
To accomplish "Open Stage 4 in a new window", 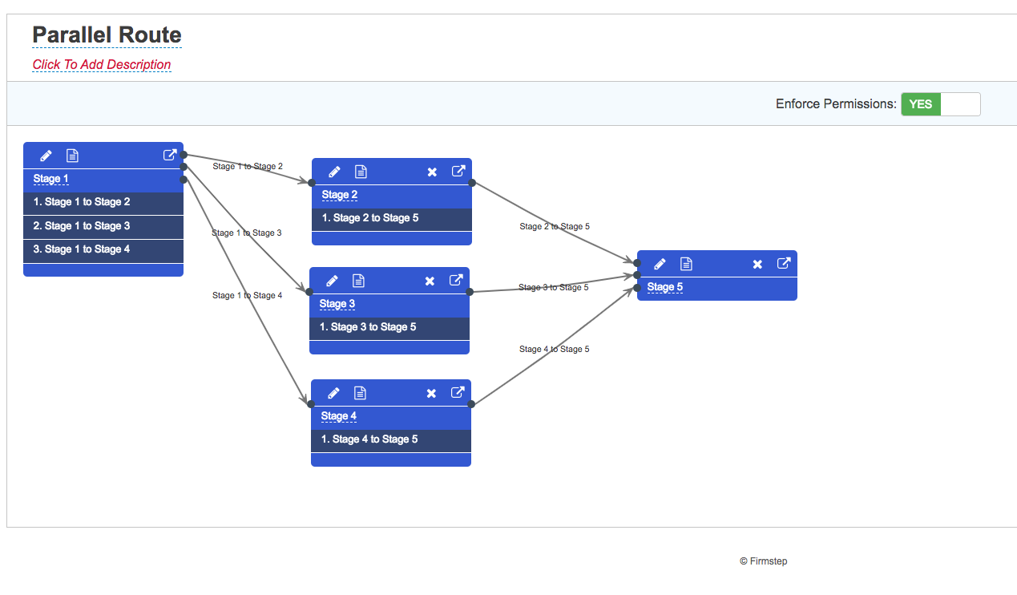I will click(x=457, y=392).
